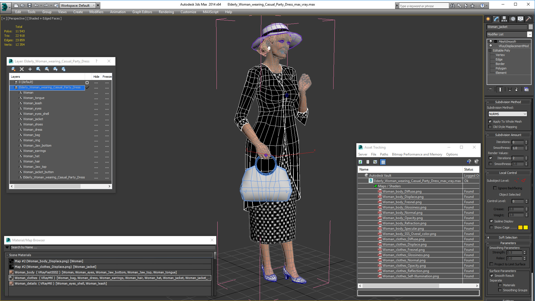Click Freeze All Layers snowflake icon
535x301 pixels.
point(64,69)
